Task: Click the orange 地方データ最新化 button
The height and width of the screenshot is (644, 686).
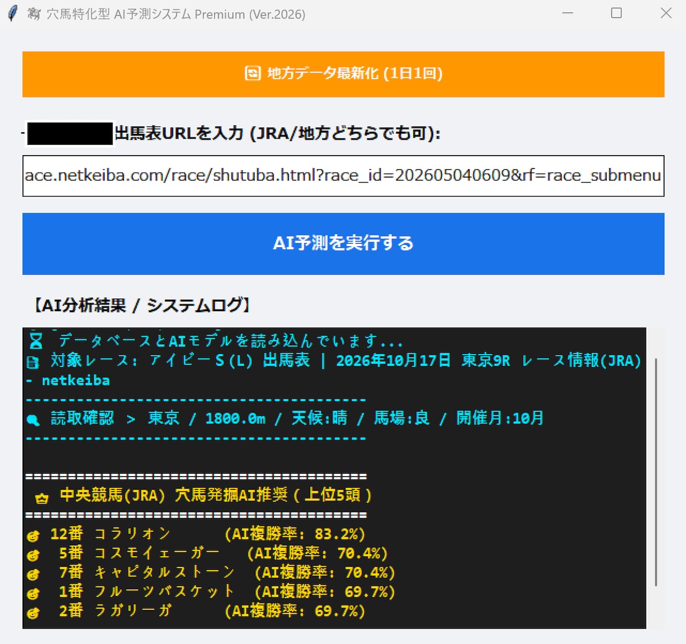Action: 343,74
